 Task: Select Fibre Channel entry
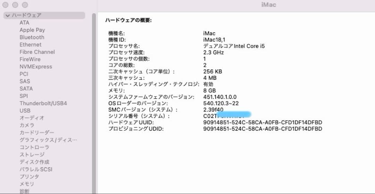pos(37,52)
